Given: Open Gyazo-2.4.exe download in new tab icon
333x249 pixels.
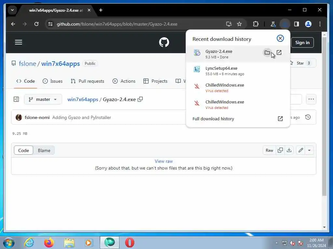Looking at the screenshot, I should tap(279, 53).
